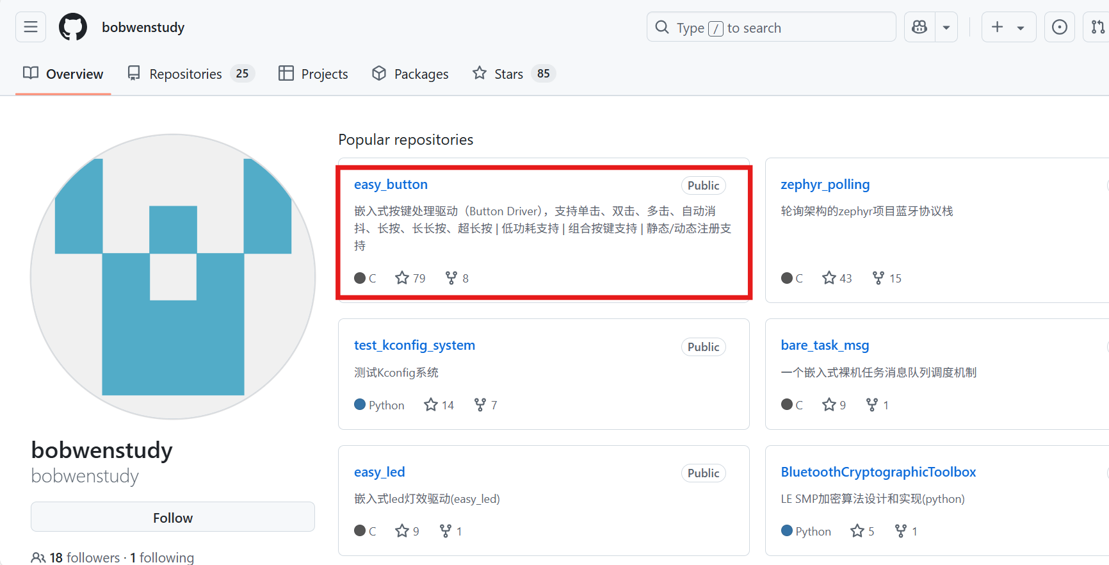View test_kconfig_system's 7 forks
Image resolution: width=1109 pixels, height=565 pixels.
click(485, 405)
